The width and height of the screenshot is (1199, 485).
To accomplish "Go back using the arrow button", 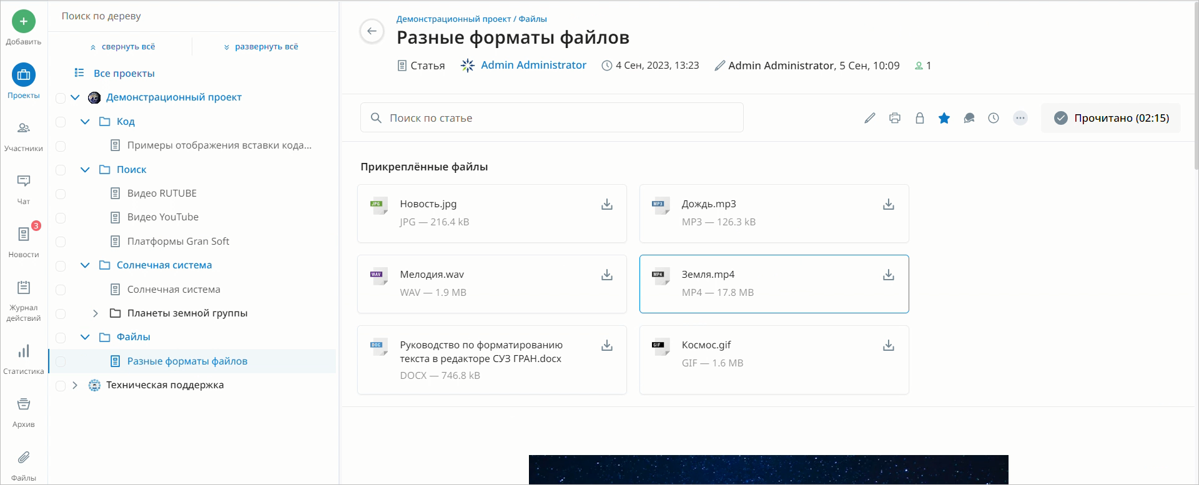I will click(x=372, y=31).
